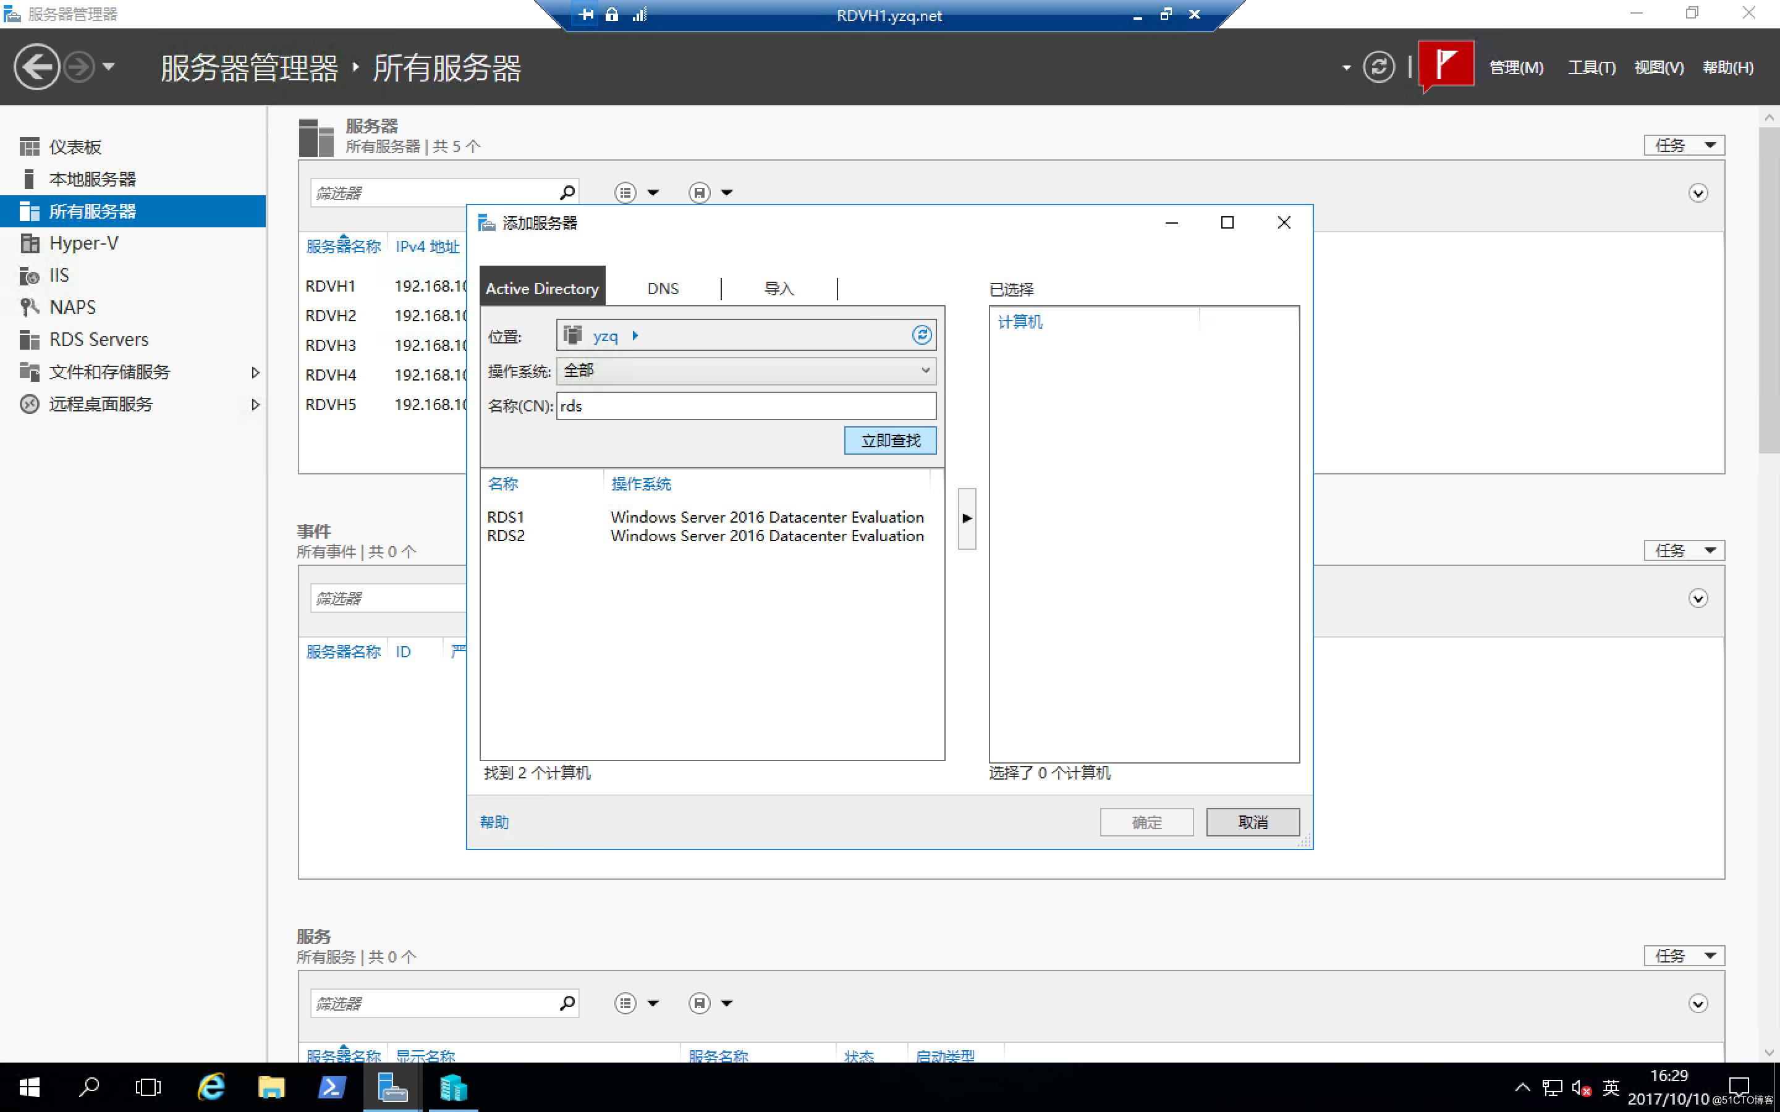The width and height of the screenshot is (1780, 1112).
Task: Click the yzq location breadcrumb
Action: pos(604,336)
